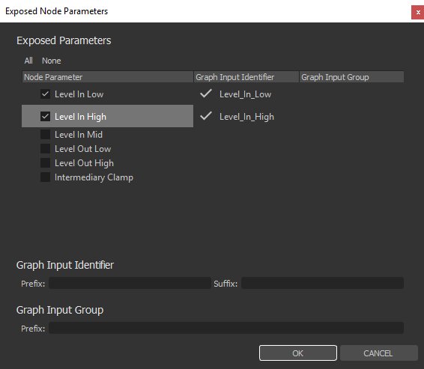
Task: Click the Graph Input Group column header
Action: point(351,77)
